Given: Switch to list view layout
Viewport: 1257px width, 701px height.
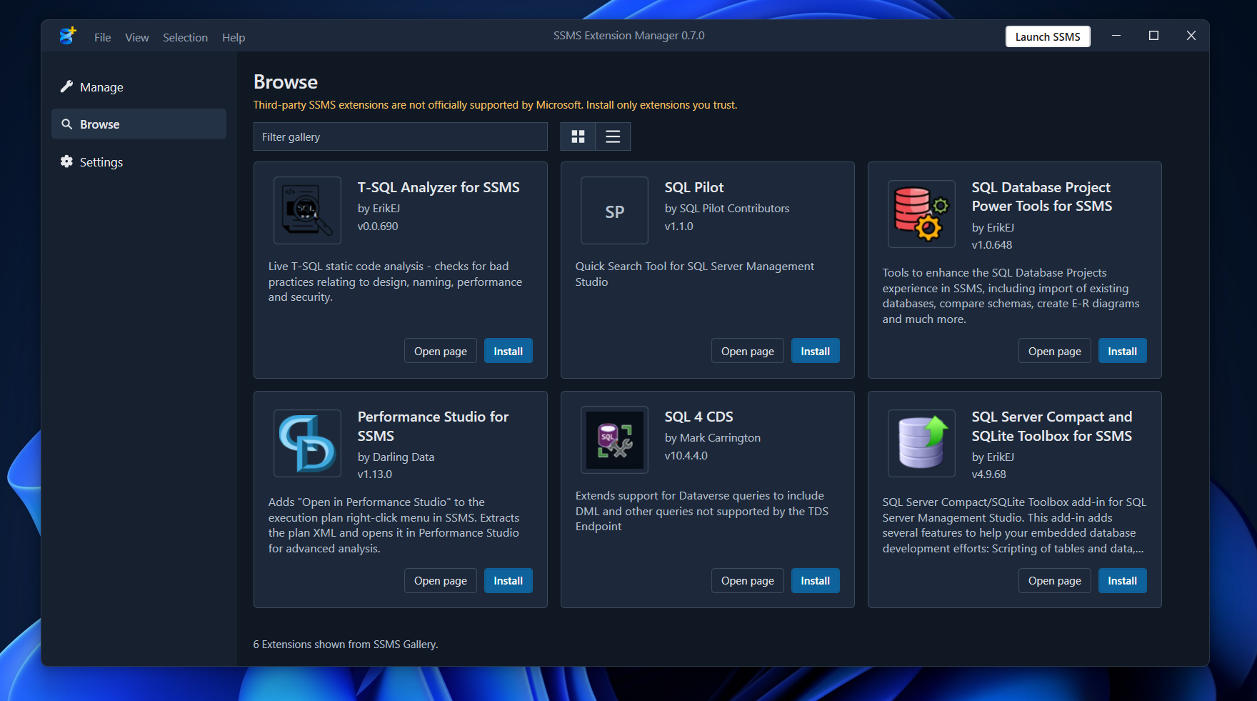Looking at the screenshot, I should point(613,136).
